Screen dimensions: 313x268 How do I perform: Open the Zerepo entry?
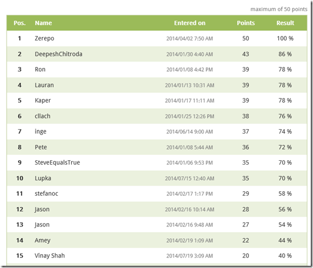click(44, 38)
